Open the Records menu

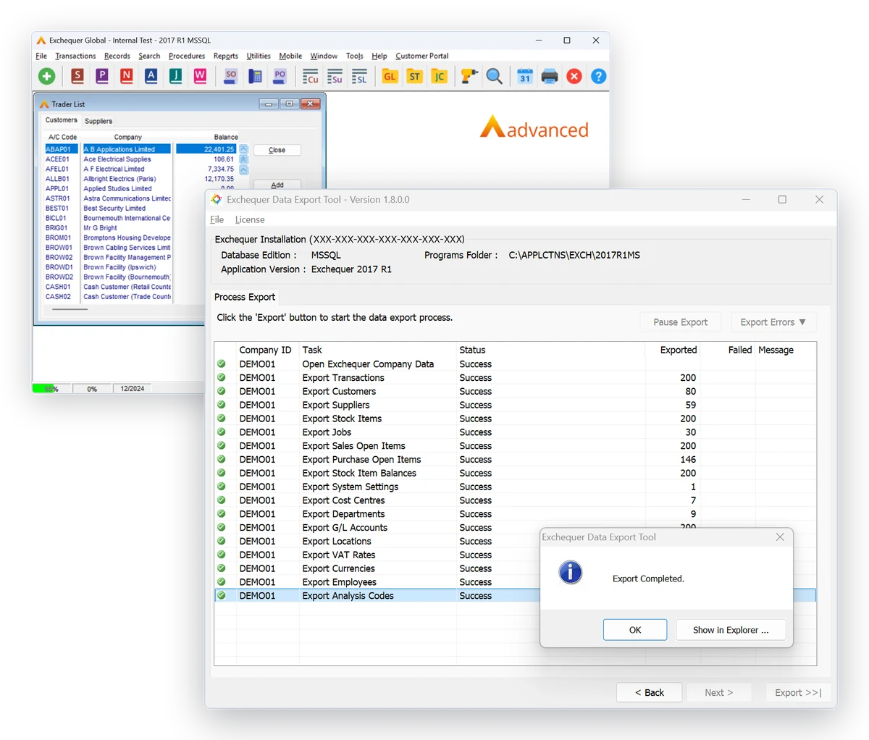117,56
